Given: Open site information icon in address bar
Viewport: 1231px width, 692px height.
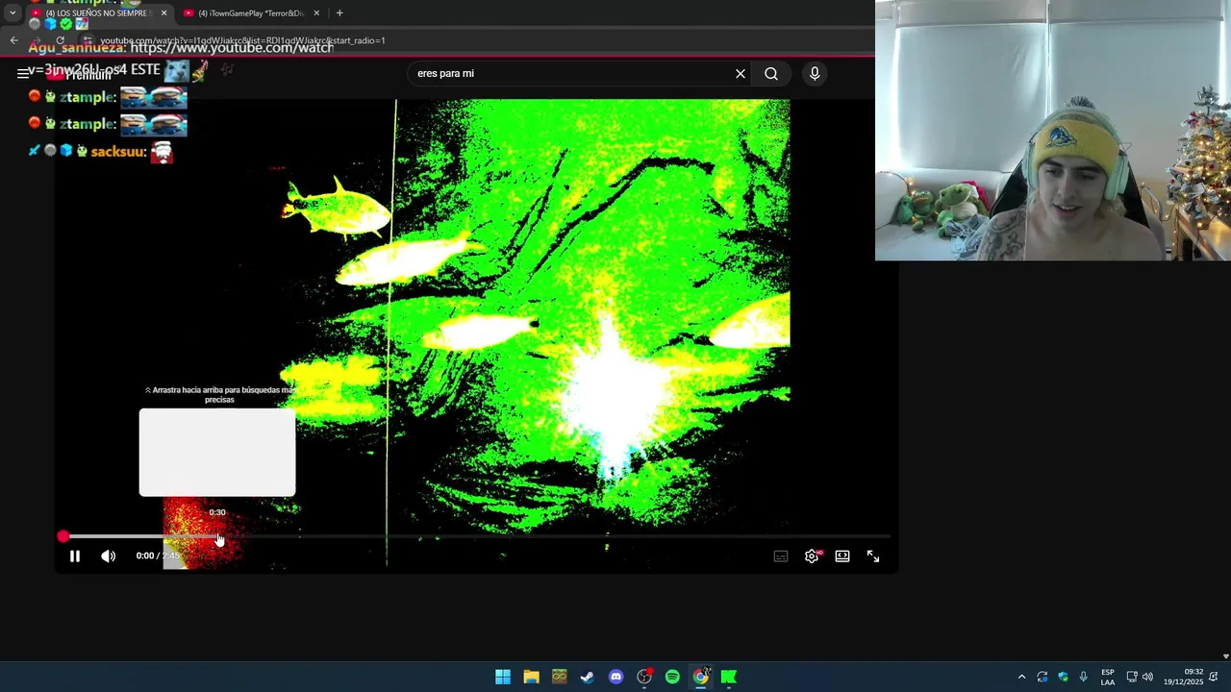Looking at the screenshot, I should point(88,40).
